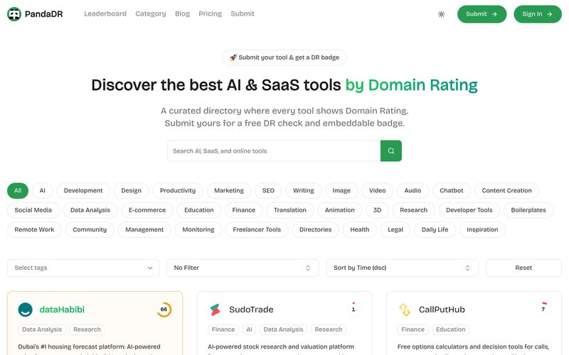Click the Sign In button
Screen dimensions: 569x355
(x=538, y=14)
